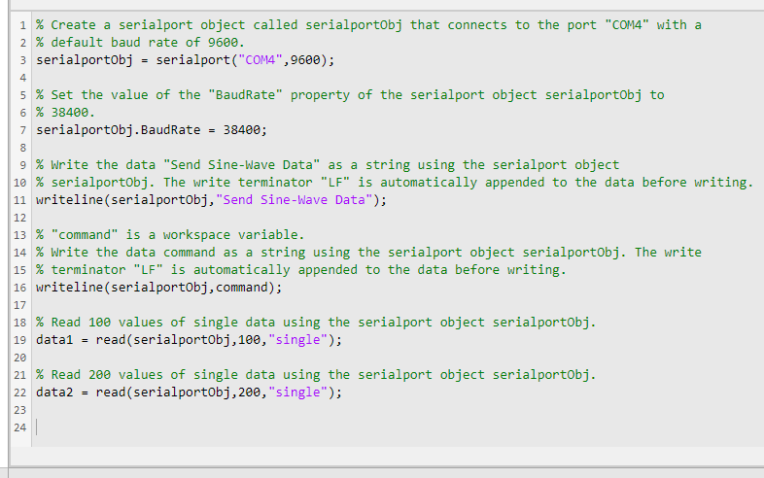
Task: Click the value 38400 in the BaudRate assignment
Action: click(241, 129)
